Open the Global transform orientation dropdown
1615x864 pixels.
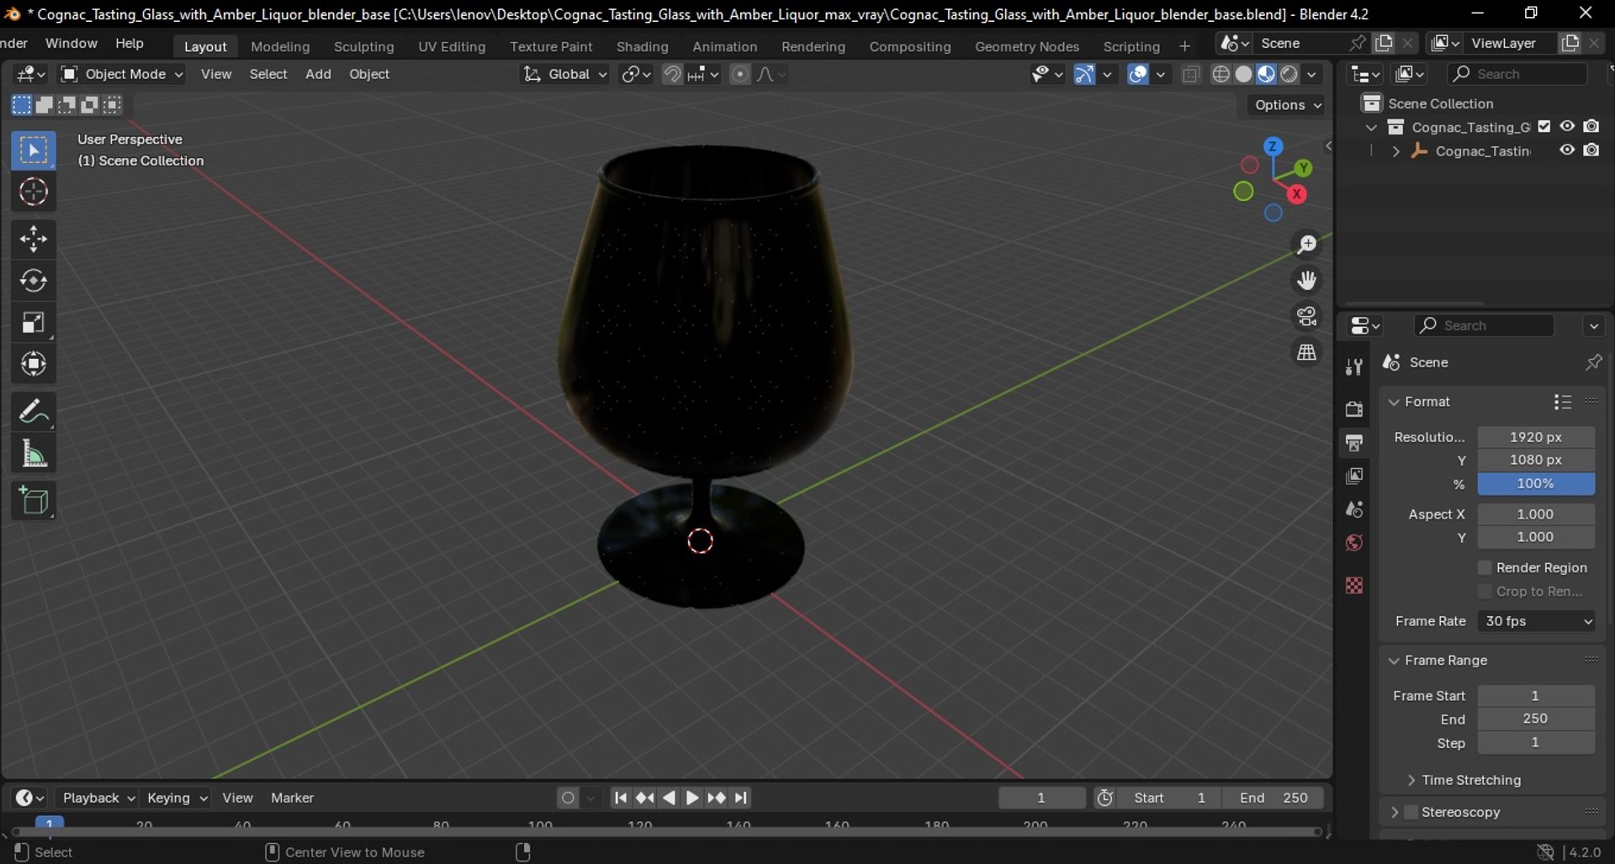pos(564,74)
